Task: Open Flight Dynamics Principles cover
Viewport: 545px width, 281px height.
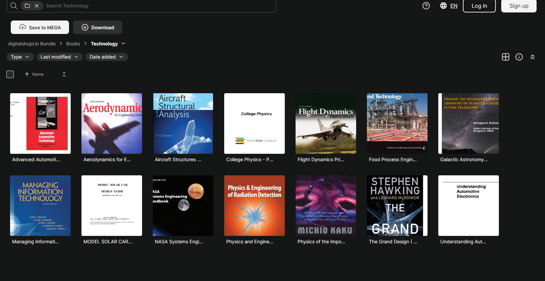Action: click(x=326, y=124)
